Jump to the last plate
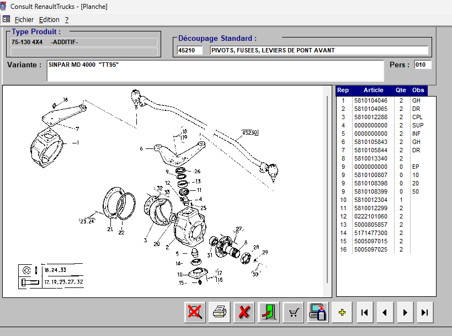This screenshot has height=336, width=452. 425,312
